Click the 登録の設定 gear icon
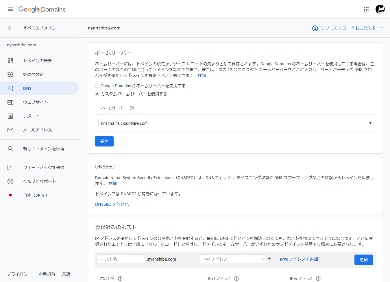 (x=10, y=74)
